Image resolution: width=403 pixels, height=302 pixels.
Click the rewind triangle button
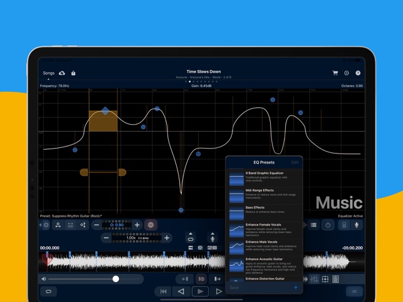coord(181,291)
